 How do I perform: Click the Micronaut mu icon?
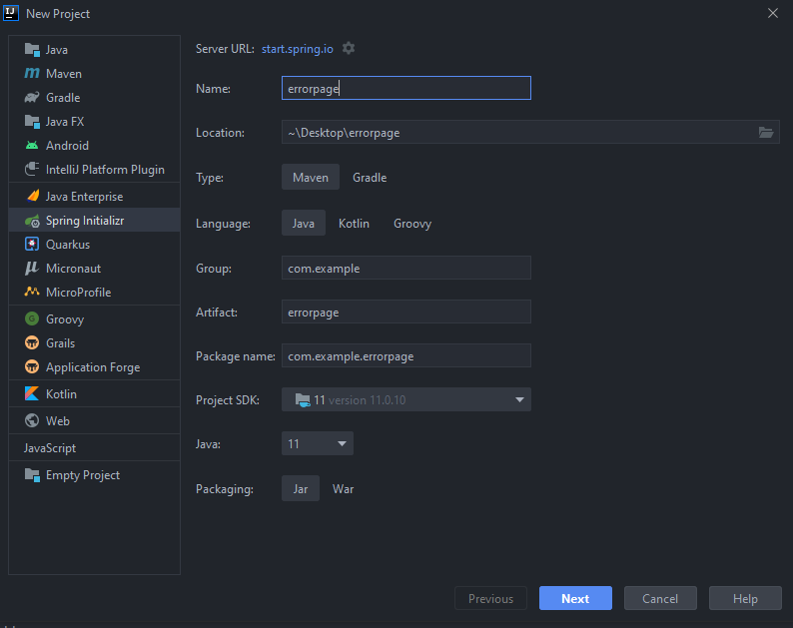pyautogui.click(x=32, y=268)
